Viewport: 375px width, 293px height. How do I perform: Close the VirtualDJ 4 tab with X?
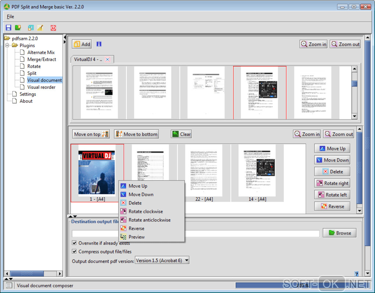108,59
